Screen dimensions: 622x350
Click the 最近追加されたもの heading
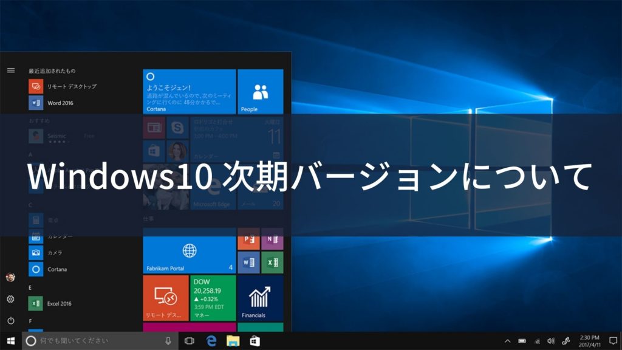52,70
